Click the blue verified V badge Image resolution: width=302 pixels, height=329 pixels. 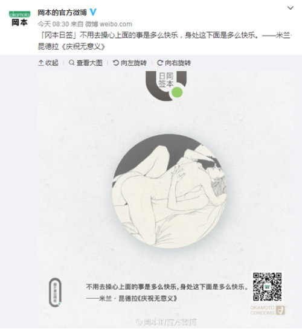click(x=93, y=12)
